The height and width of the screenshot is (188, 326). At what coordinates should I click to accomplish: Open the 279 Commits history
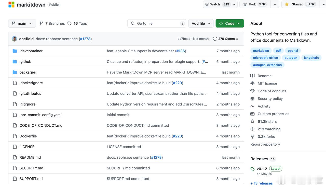[226, 39]
